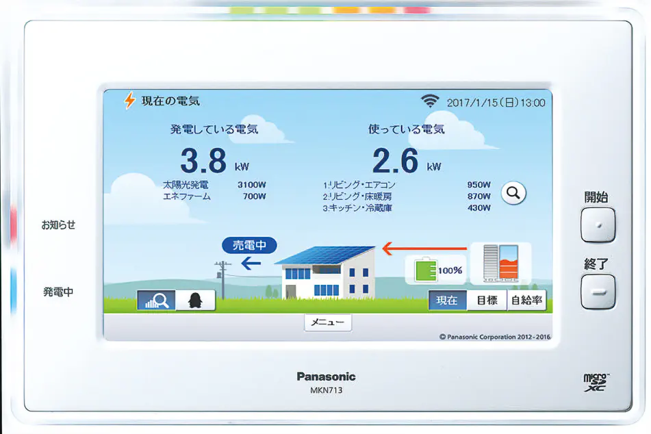Switch to the 目標 tab
This screenshot has height=434, width=651.
(487, 301)
